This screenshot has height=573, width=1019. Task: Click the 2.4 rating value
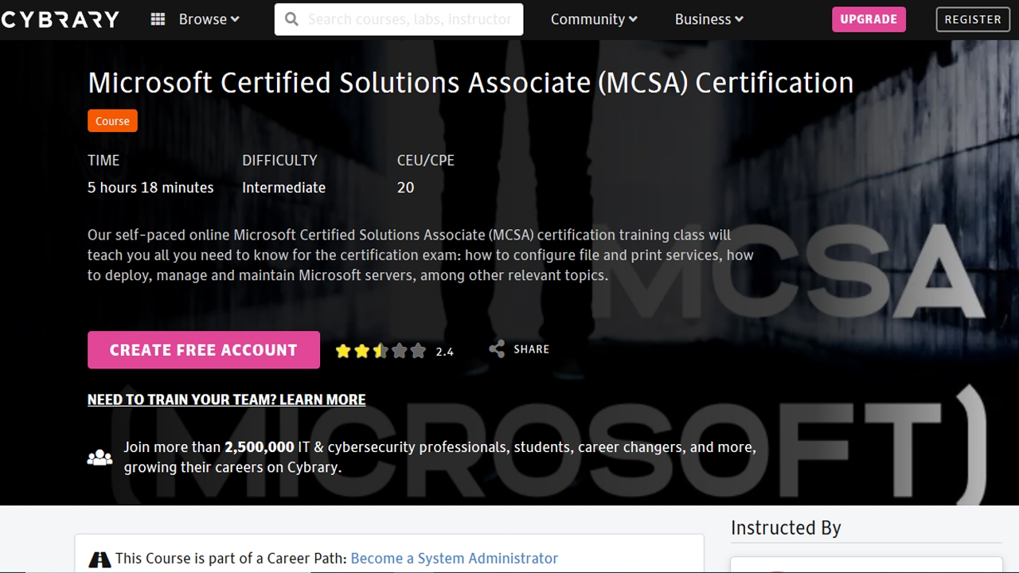click(x=445, y=352)
